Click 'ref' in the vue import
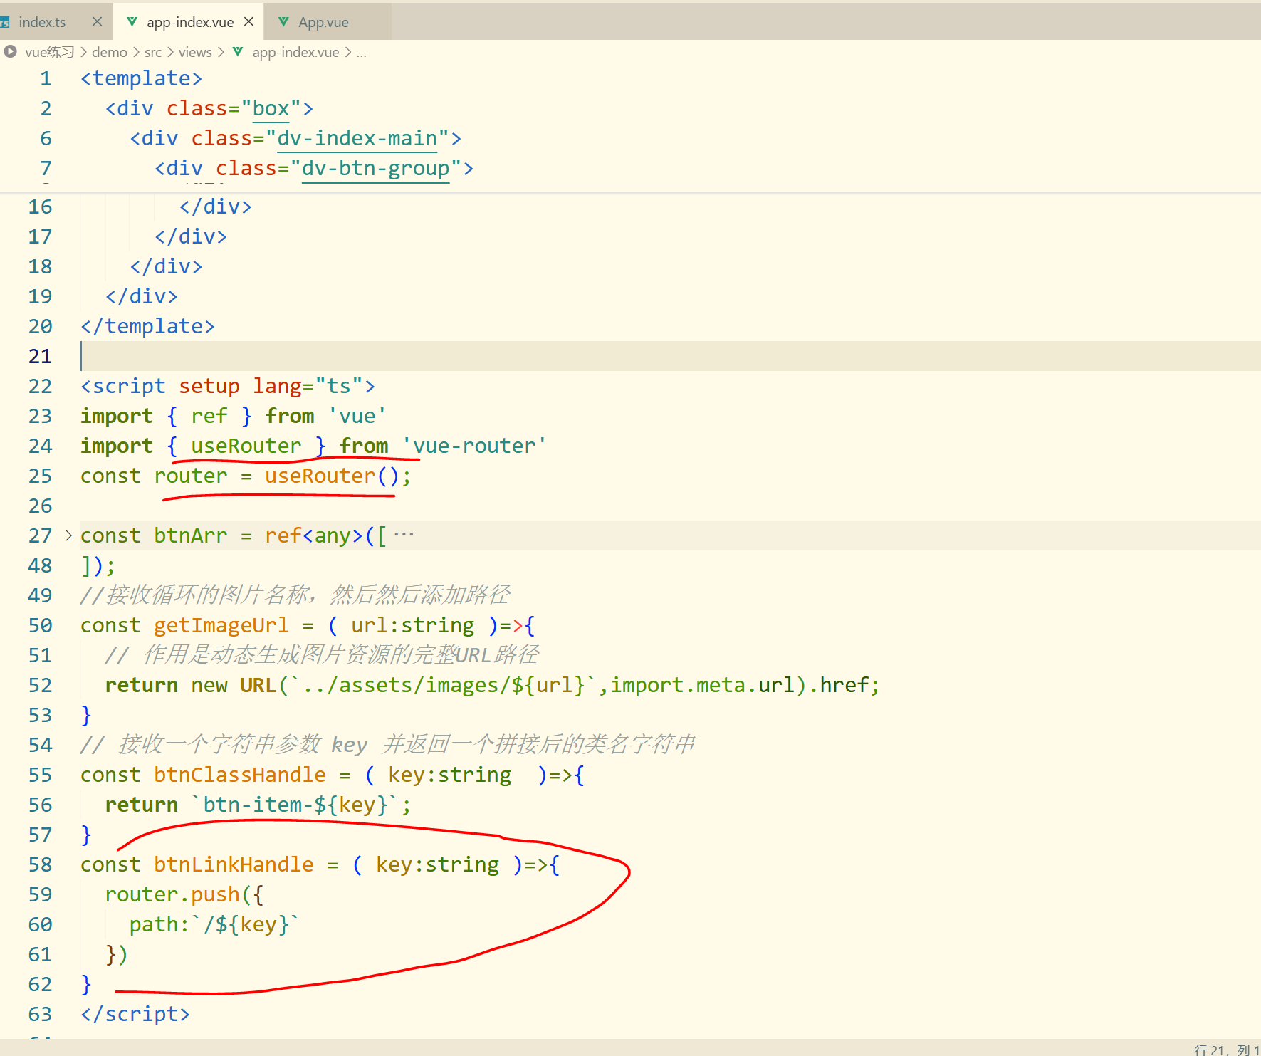The image size is (1261, 1056). pos(209,416)
